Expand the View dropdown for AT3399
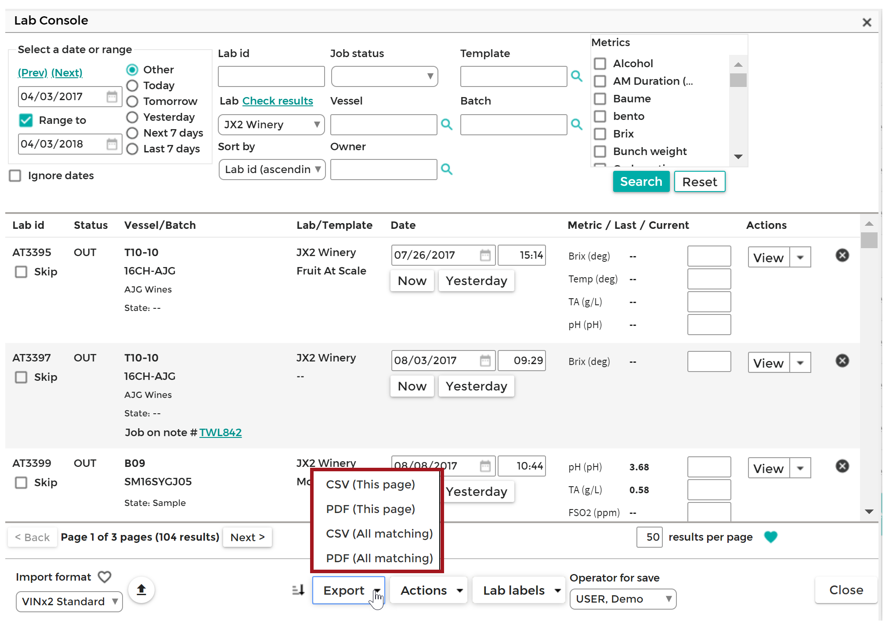This screenshot has width=889, height=625. click(801, 468)
